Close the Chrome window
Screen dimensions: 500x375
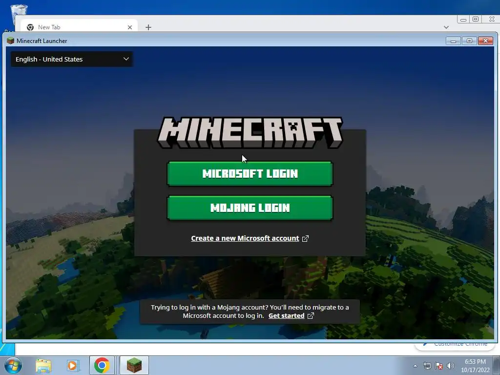click(491, 20)
